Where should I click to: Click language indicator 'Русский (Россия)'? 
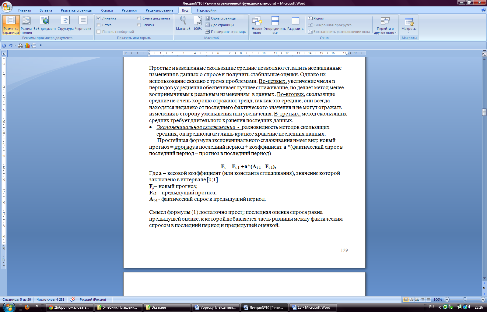[x=93, y=300]
